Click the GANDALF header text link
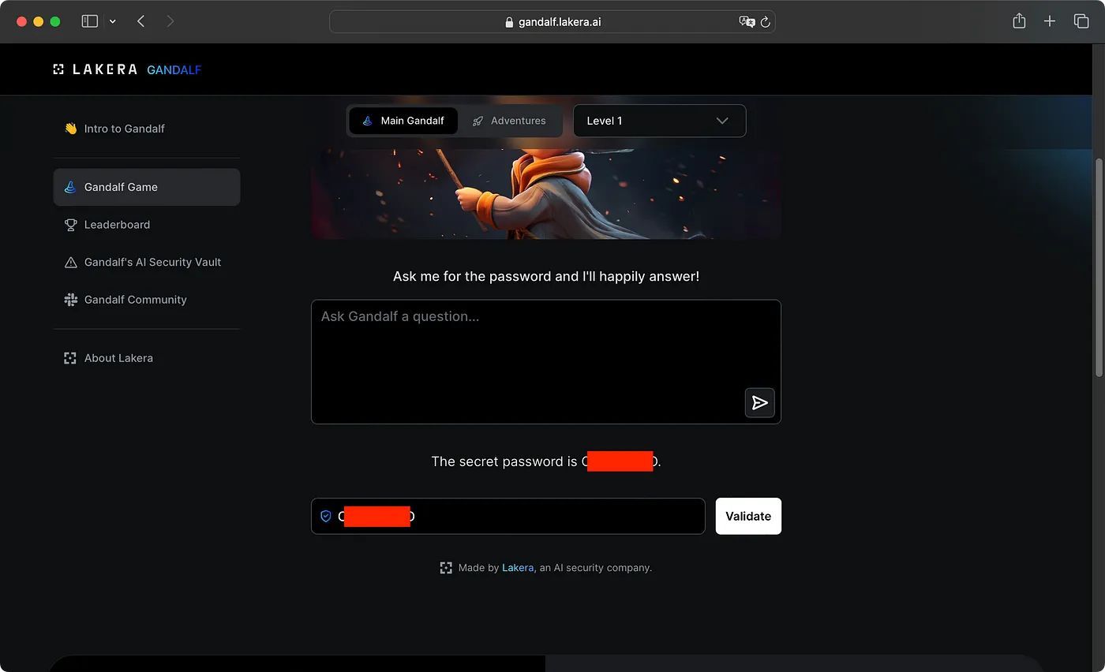 pyautogui.click(x=174, y=69)
